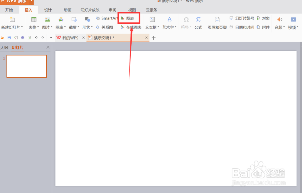Open the 动画 ribbon tab
Image resolution: width=302 pixels, height=193 pixels.
tap(67, 10)
